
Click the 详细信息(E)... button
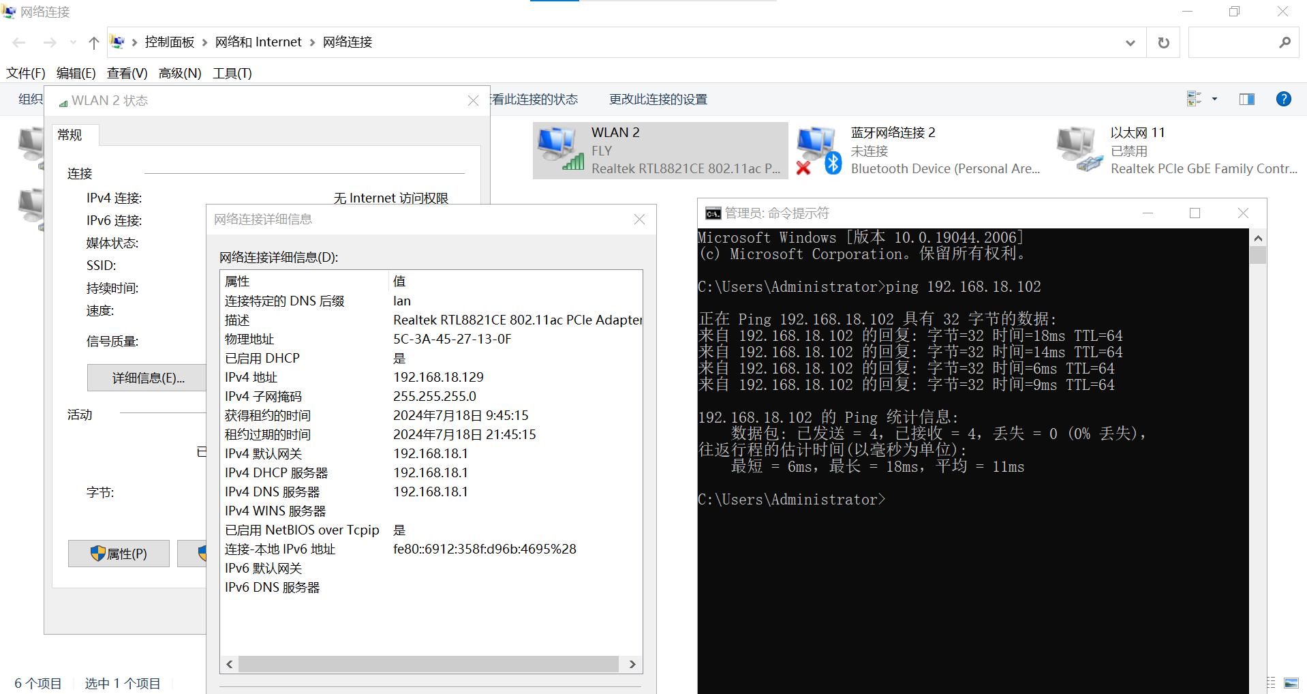pos(148,378)
